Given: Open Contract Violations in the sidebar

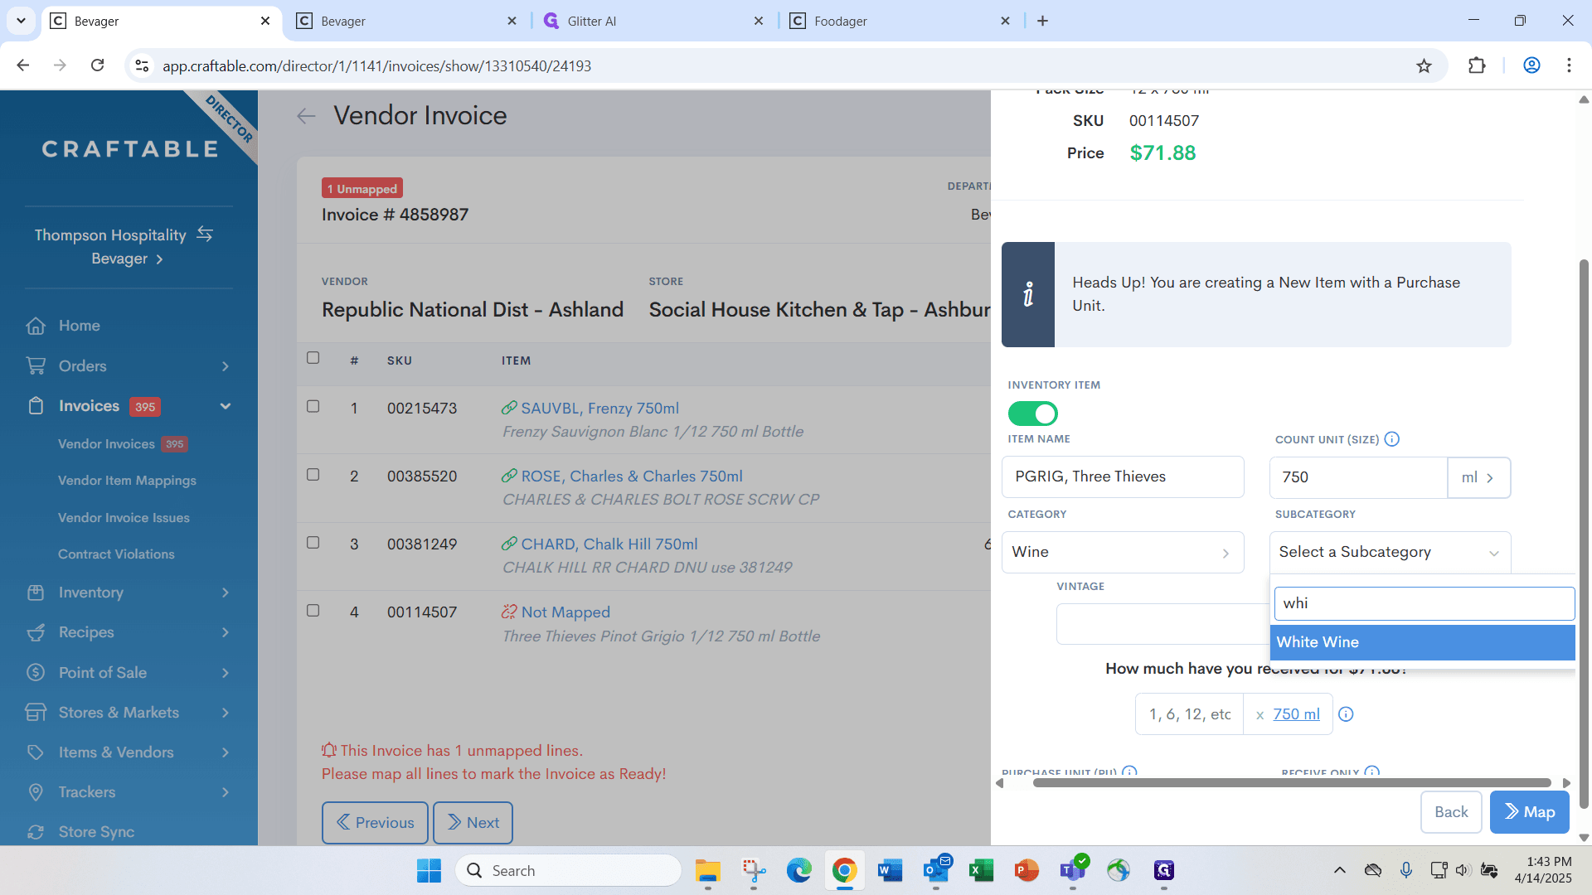Looking at the screenshot, I should tap(116, 554).
